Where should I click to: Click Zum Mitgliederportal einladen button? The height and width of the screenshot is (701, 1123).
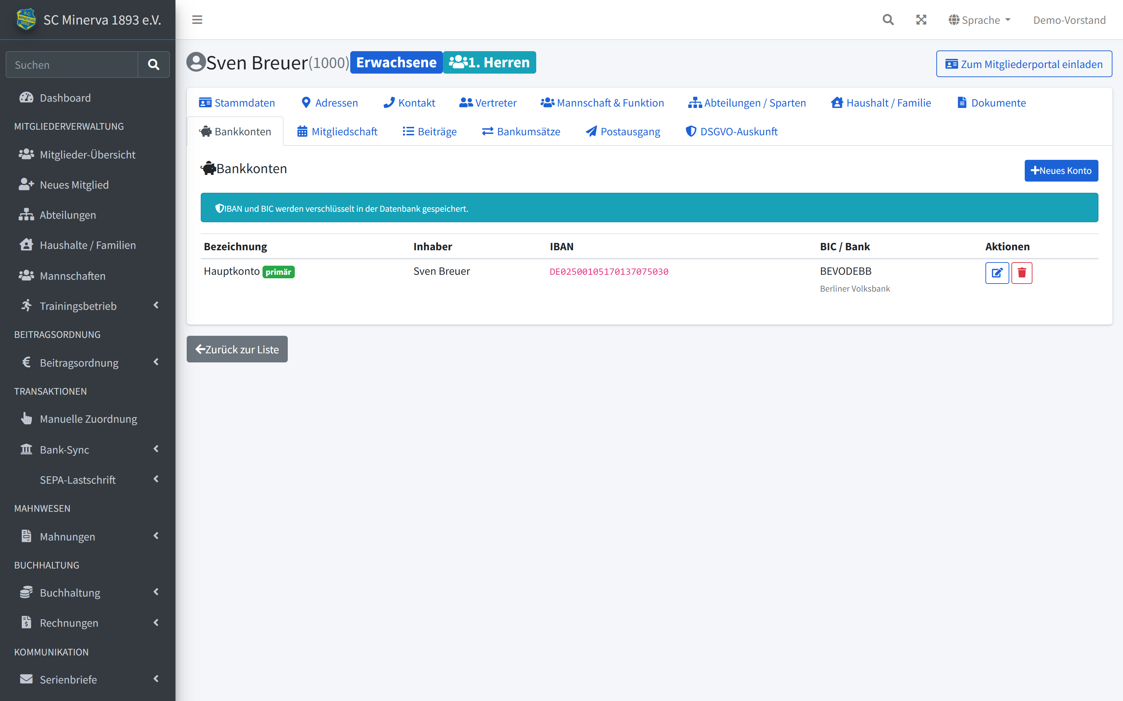click(1024, 64)
